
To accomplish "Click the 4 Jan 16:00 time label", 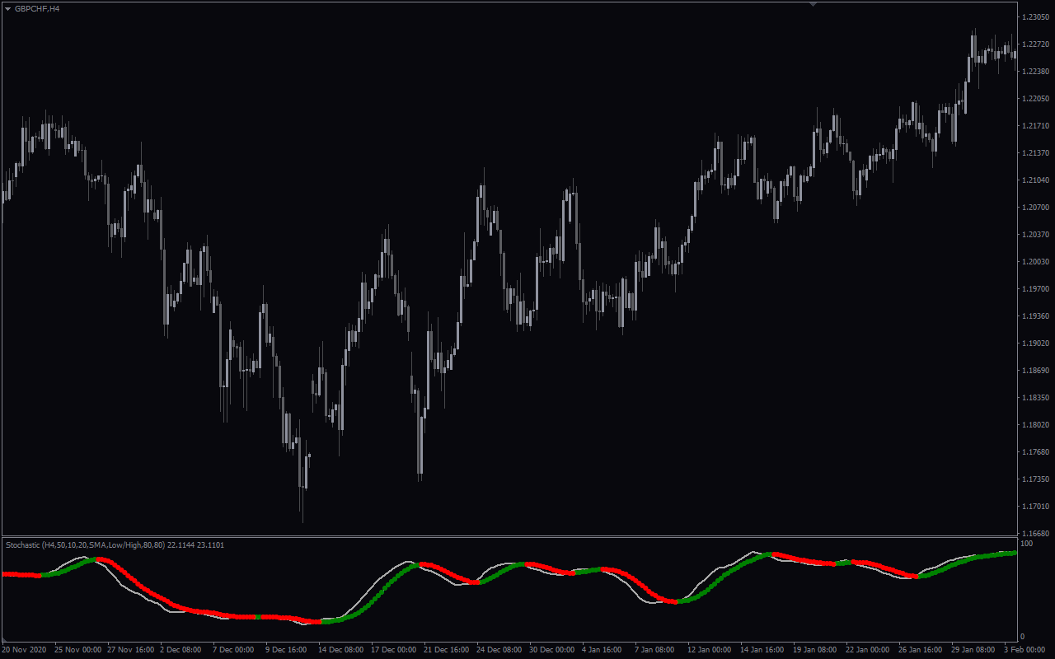I will click(x=602, y=650).
